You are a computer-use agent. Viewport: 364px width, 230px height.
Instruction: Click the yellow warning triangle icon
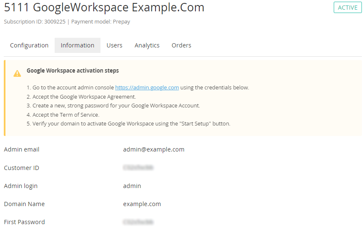17,73
